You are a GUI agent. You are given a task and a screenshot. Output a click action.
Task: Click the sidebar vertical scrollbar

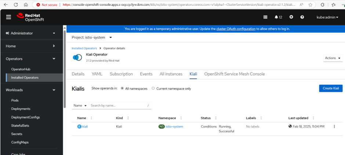(x=65, y=69)
